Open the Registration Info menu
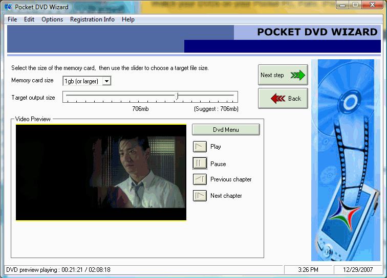Viewport: 387px width, 278px height. 92,19
